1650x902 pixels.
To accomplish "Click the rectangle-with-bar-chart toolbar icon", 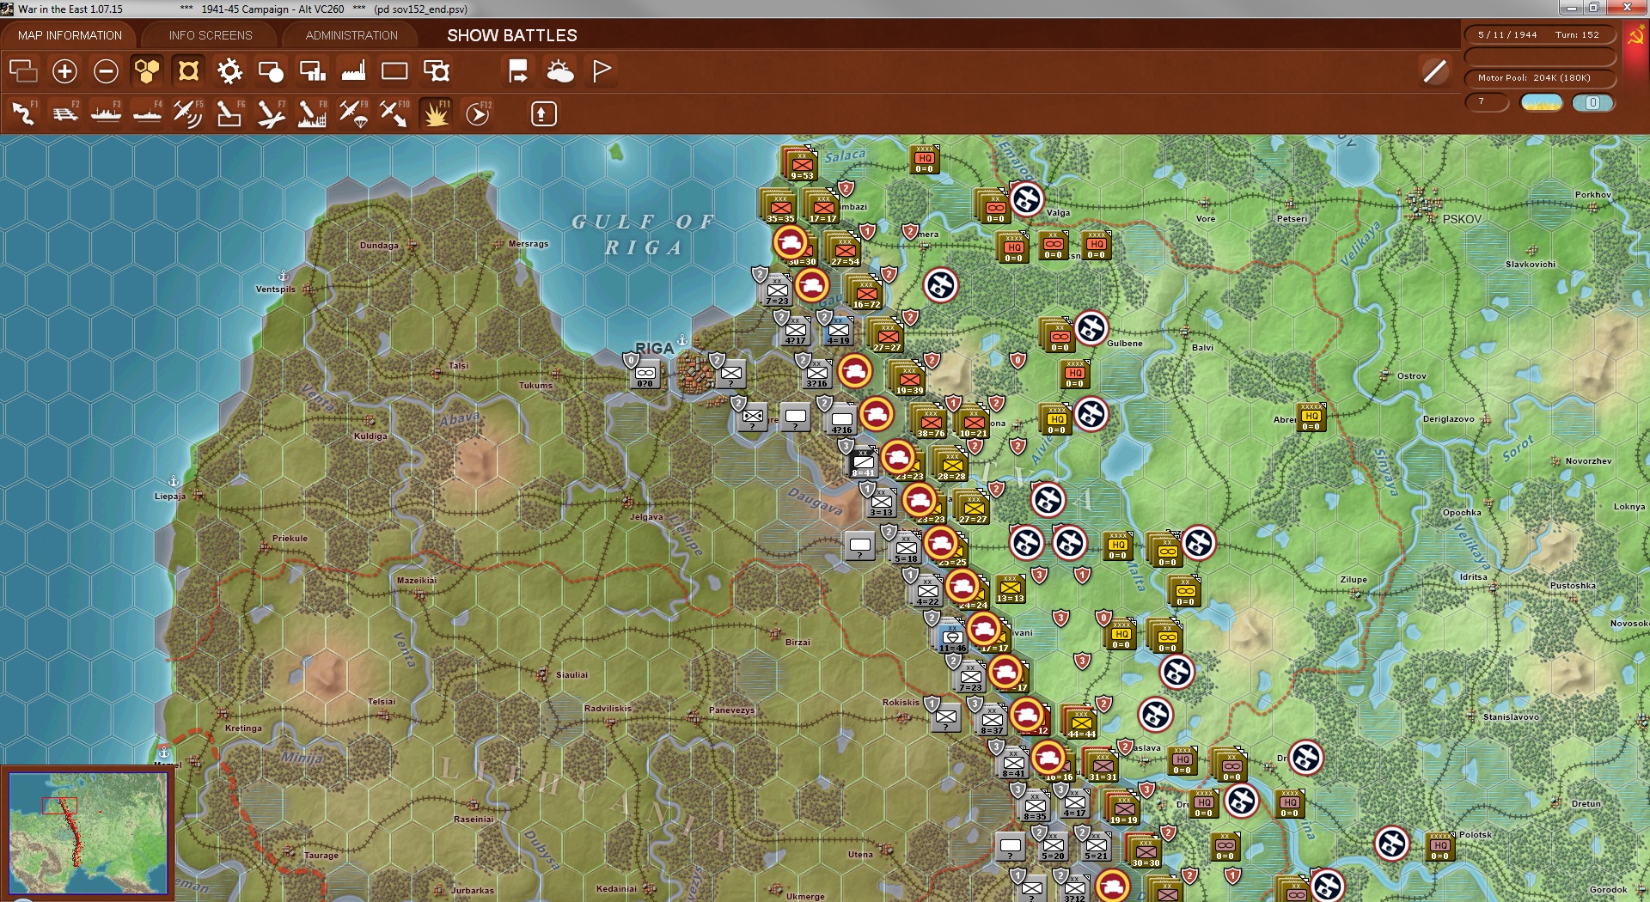I will tap(312, 71).
